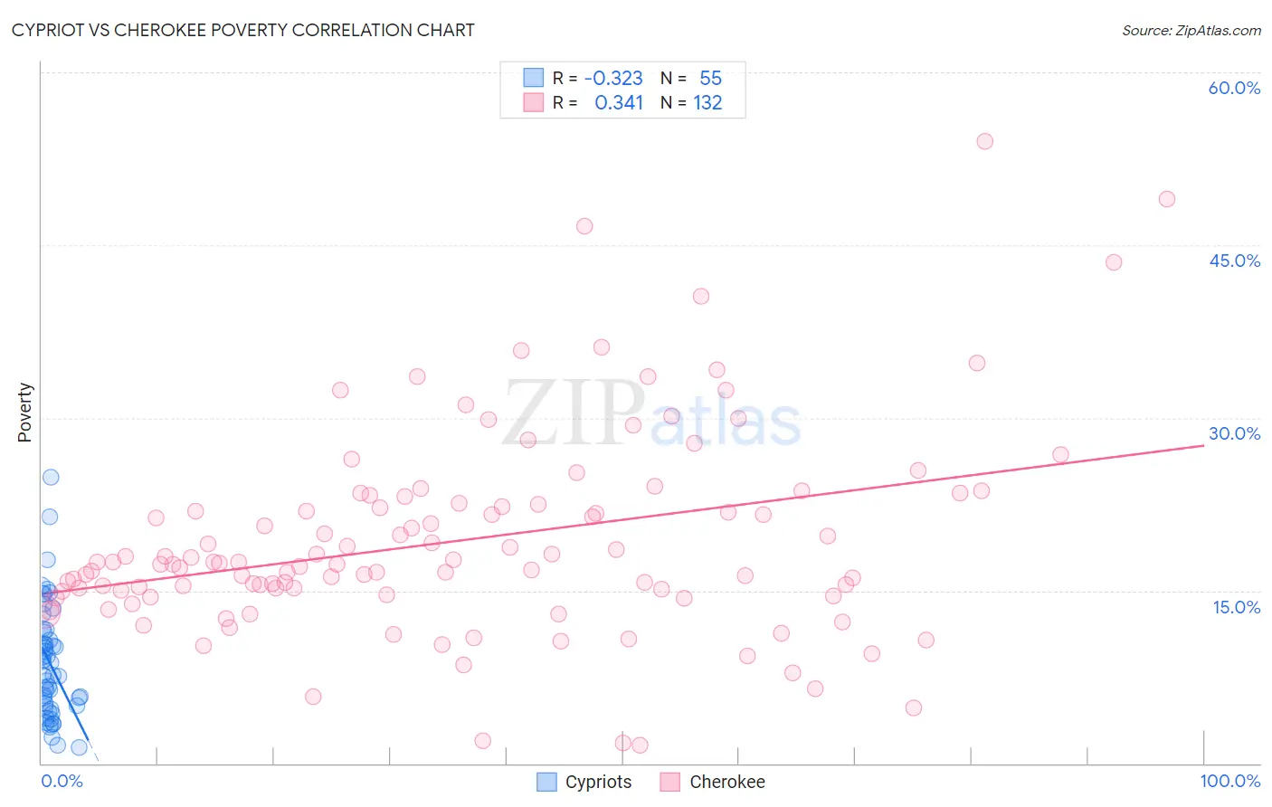Click the 60.0% y-axis label
The height and width of the screenshot is (807, 1272).
pos(1234,88)
